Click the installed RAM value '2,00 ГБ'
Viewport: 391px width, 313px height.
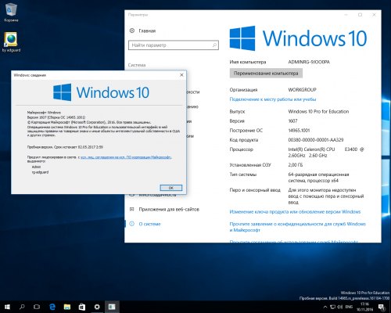296,165
